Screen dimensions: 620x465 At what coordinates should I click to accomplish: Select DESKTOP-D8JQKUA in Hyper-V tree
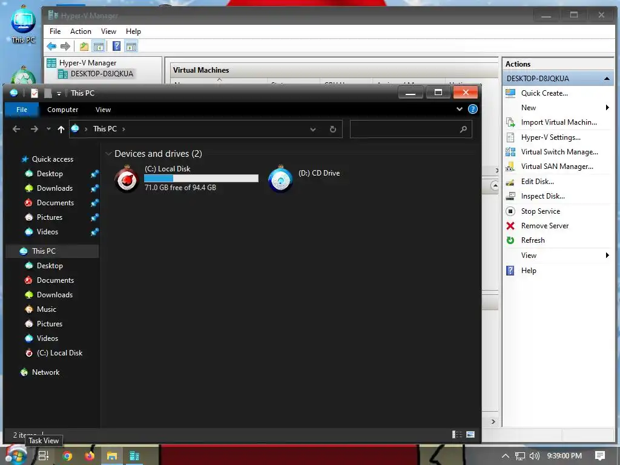[x=102, y=73]
